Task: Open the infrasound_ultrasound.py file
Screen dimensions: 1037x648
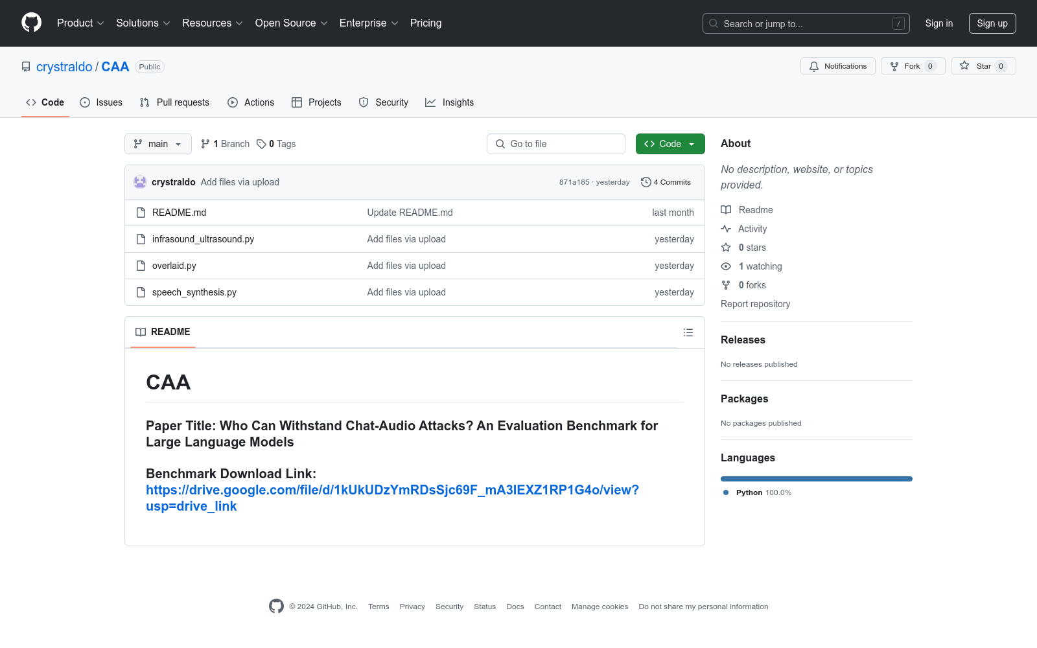Action: point(203,239)
